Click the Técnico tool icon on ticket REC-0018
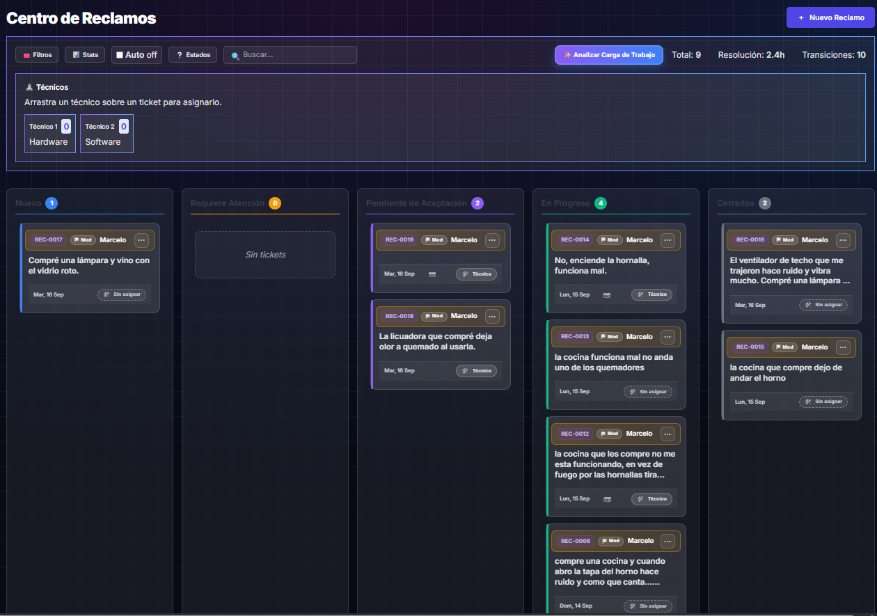877x616 pixels. coord(466,370)
